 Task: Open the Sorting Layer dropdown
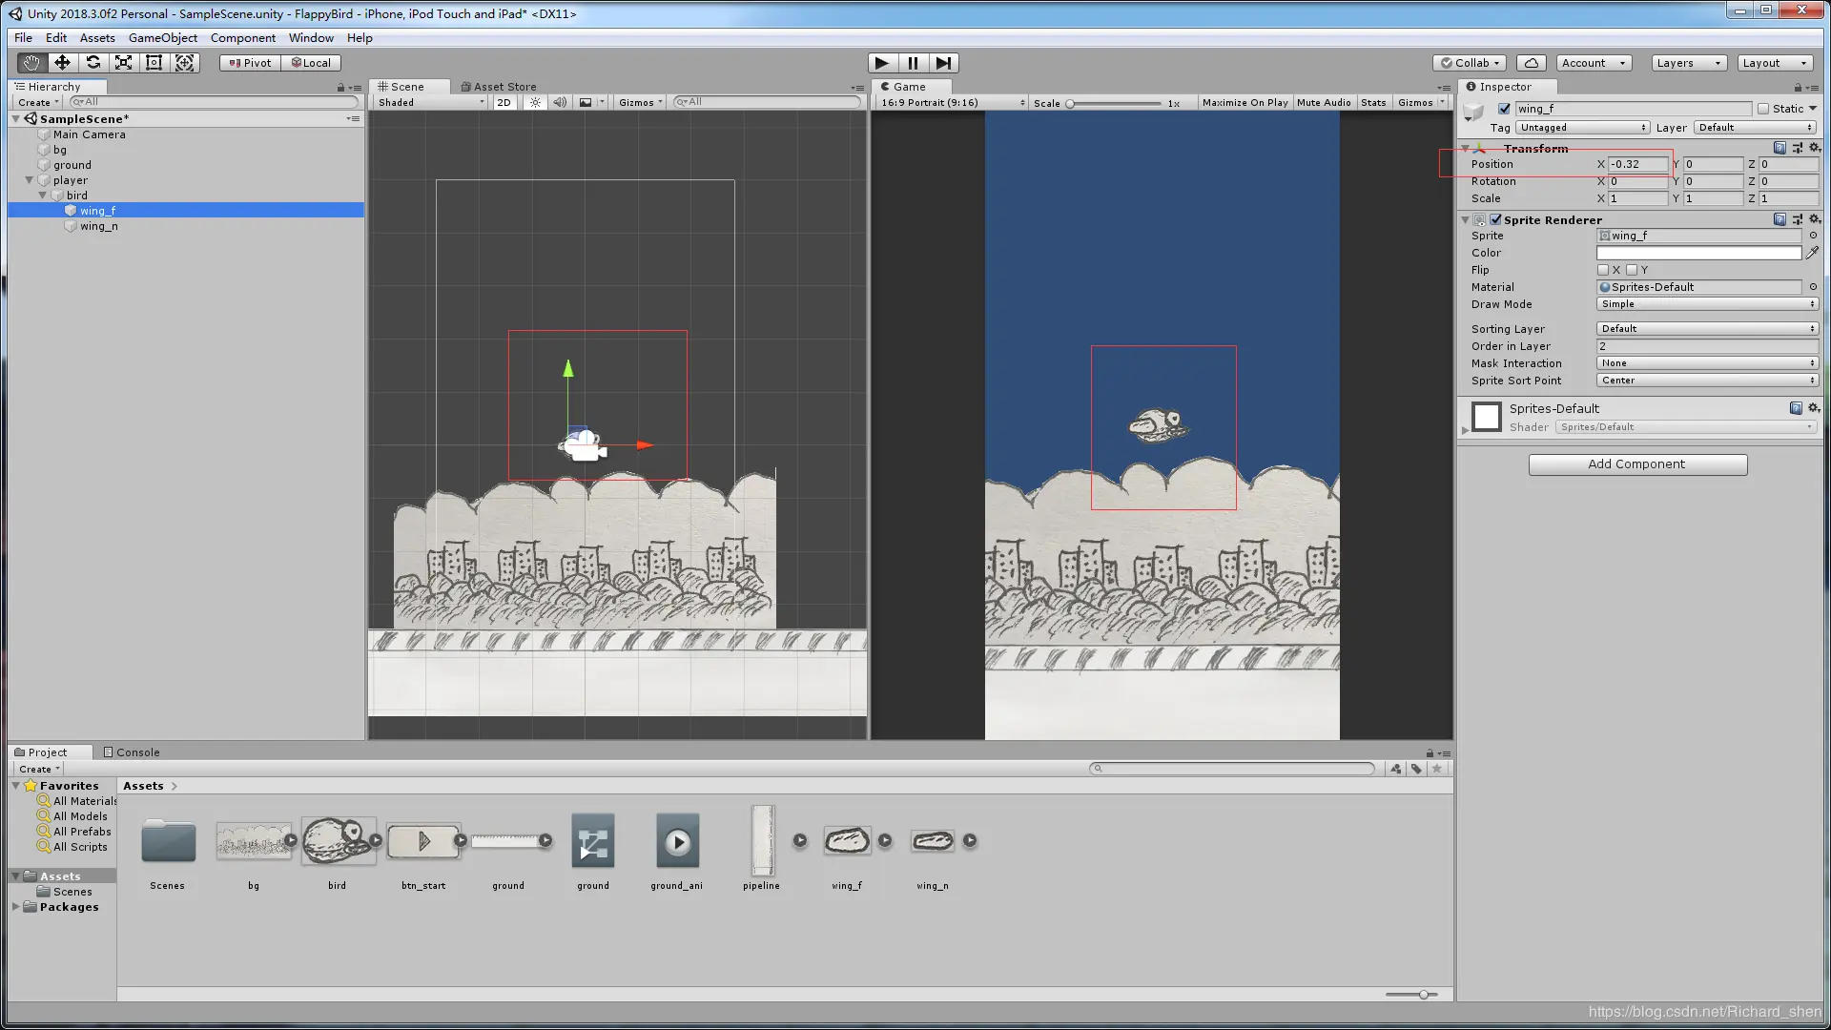(x=1707, y=328)
